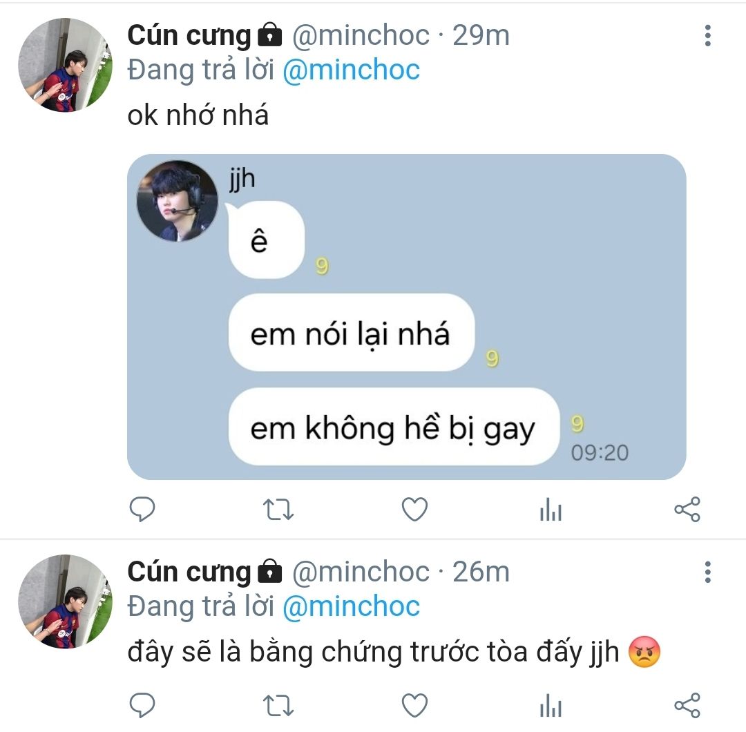Open @minchoc link in the first reply line

click(351, 70)
